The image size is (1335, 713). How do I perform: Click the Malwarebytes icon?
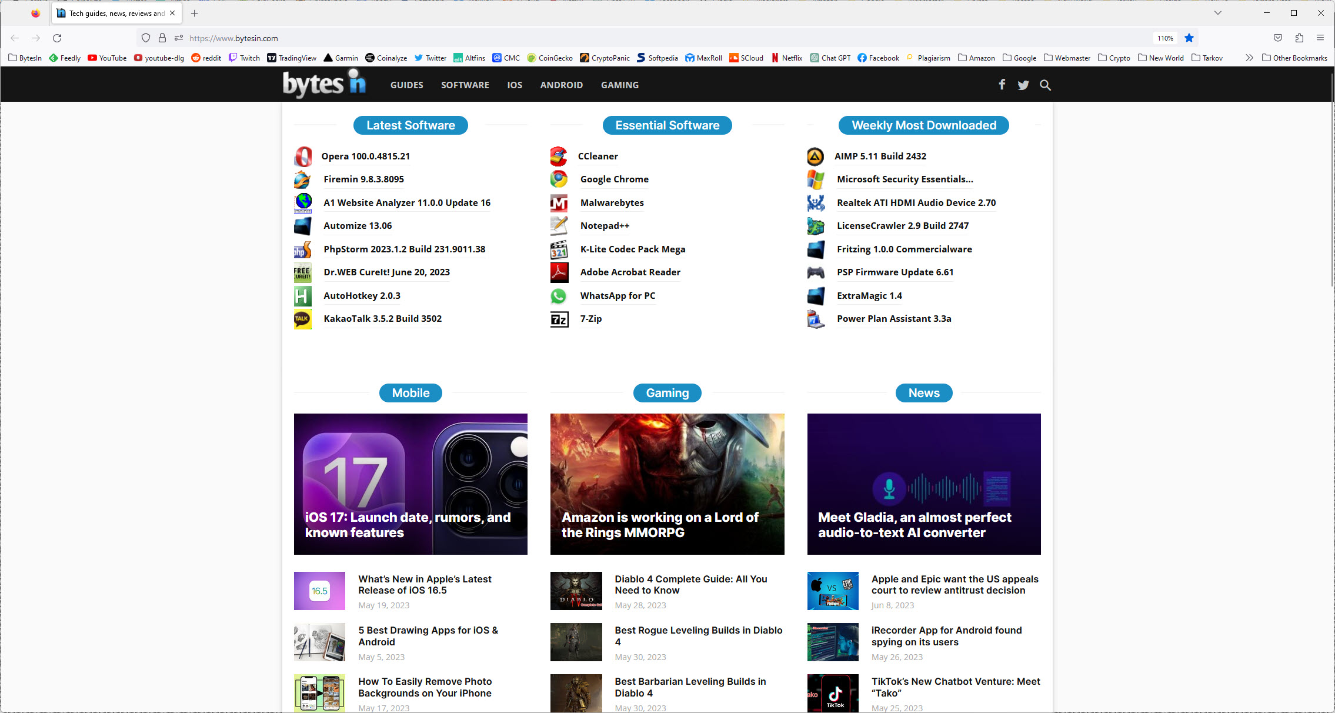coord(559,203)
